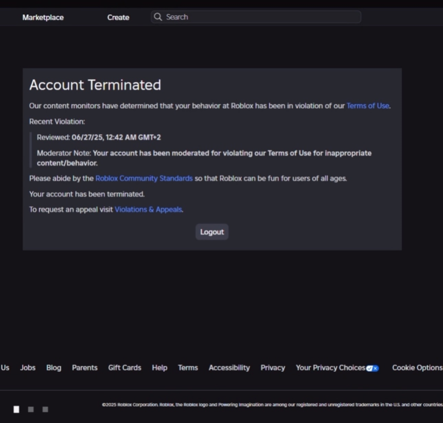Screen dimensions: 443x423
Task: Open the Cookie Options footer link
Action: (x=417, y=367)
